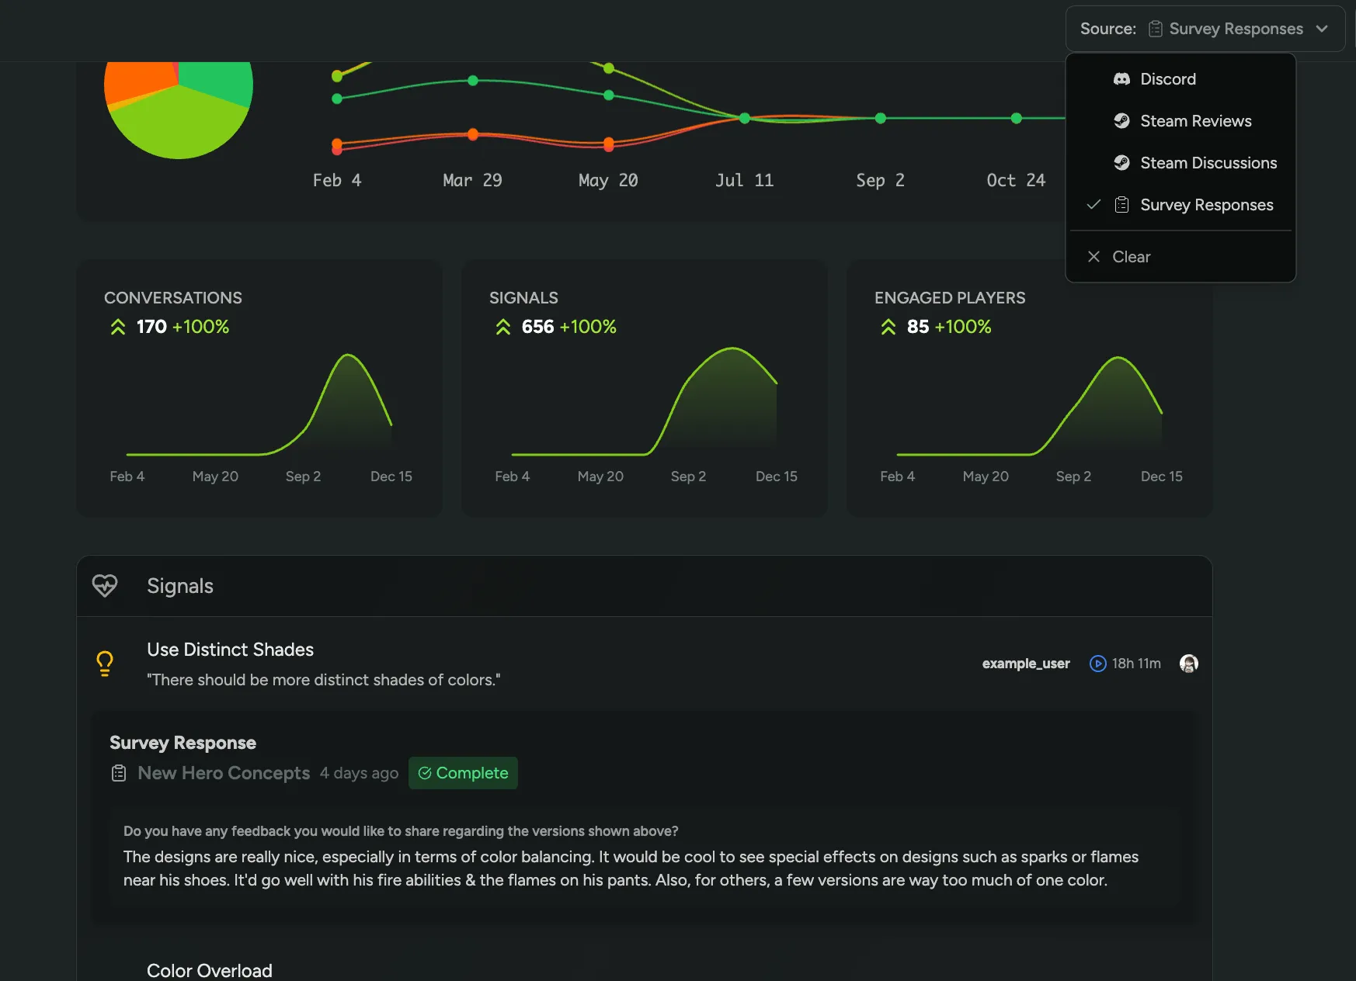Collapse the Source dropdown using chevron arrow
This screenshot has width=1356, height=981.
(1322, 29)
